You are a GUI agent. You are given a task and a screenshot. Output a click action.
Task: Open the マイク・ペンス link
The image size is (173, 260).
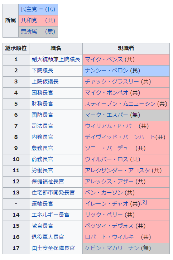104,59
